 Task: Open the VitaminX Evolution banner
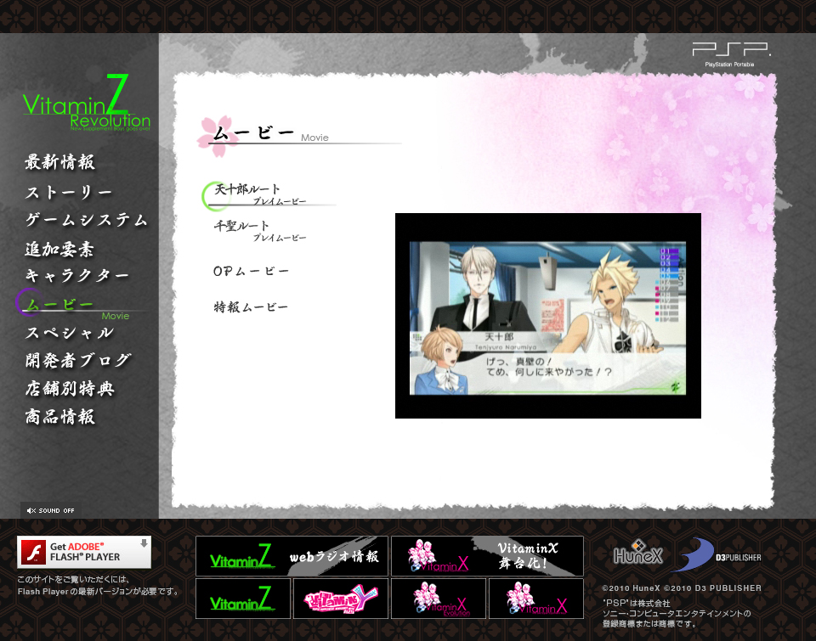click(439, 599)
